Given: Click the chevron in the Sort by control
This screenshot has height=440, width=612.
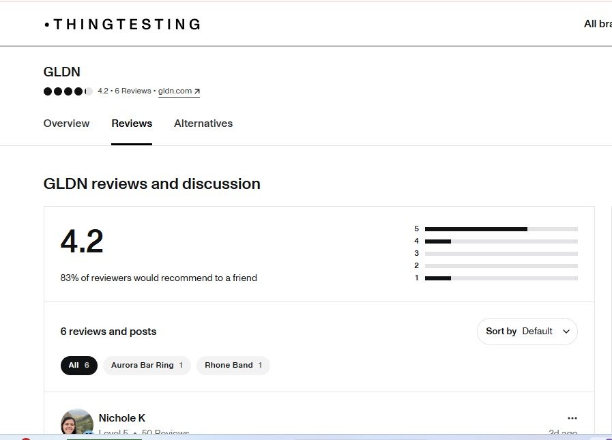Looking at the screenshot, I should tap(566, 332).
